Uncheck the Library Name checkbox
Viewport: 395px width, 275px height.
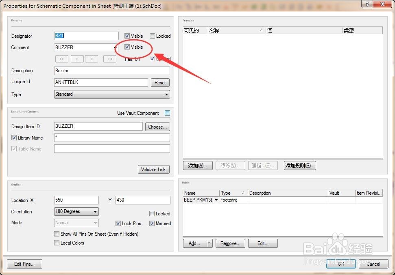pyautogui.click(x=14, y=137)
